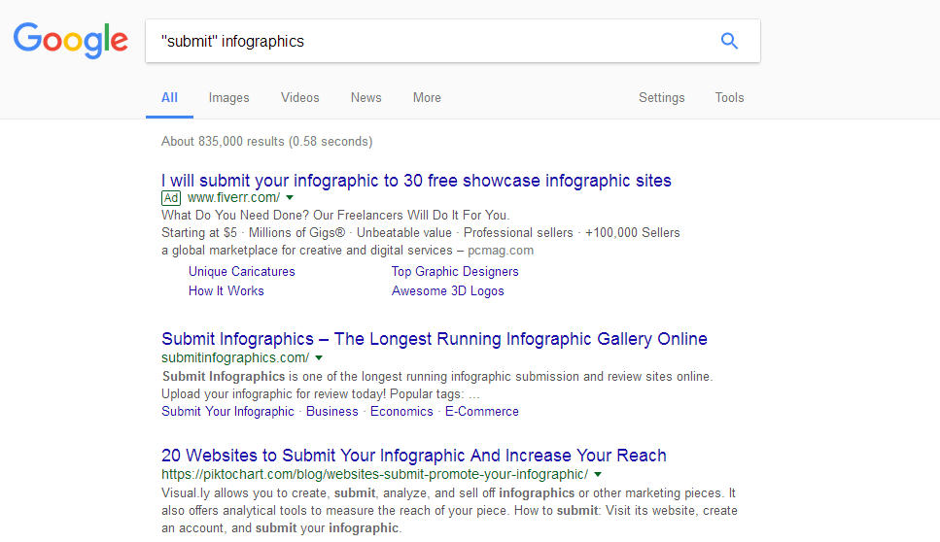Click the www.fiverr.com/ green URL

[x=234, y=197]
